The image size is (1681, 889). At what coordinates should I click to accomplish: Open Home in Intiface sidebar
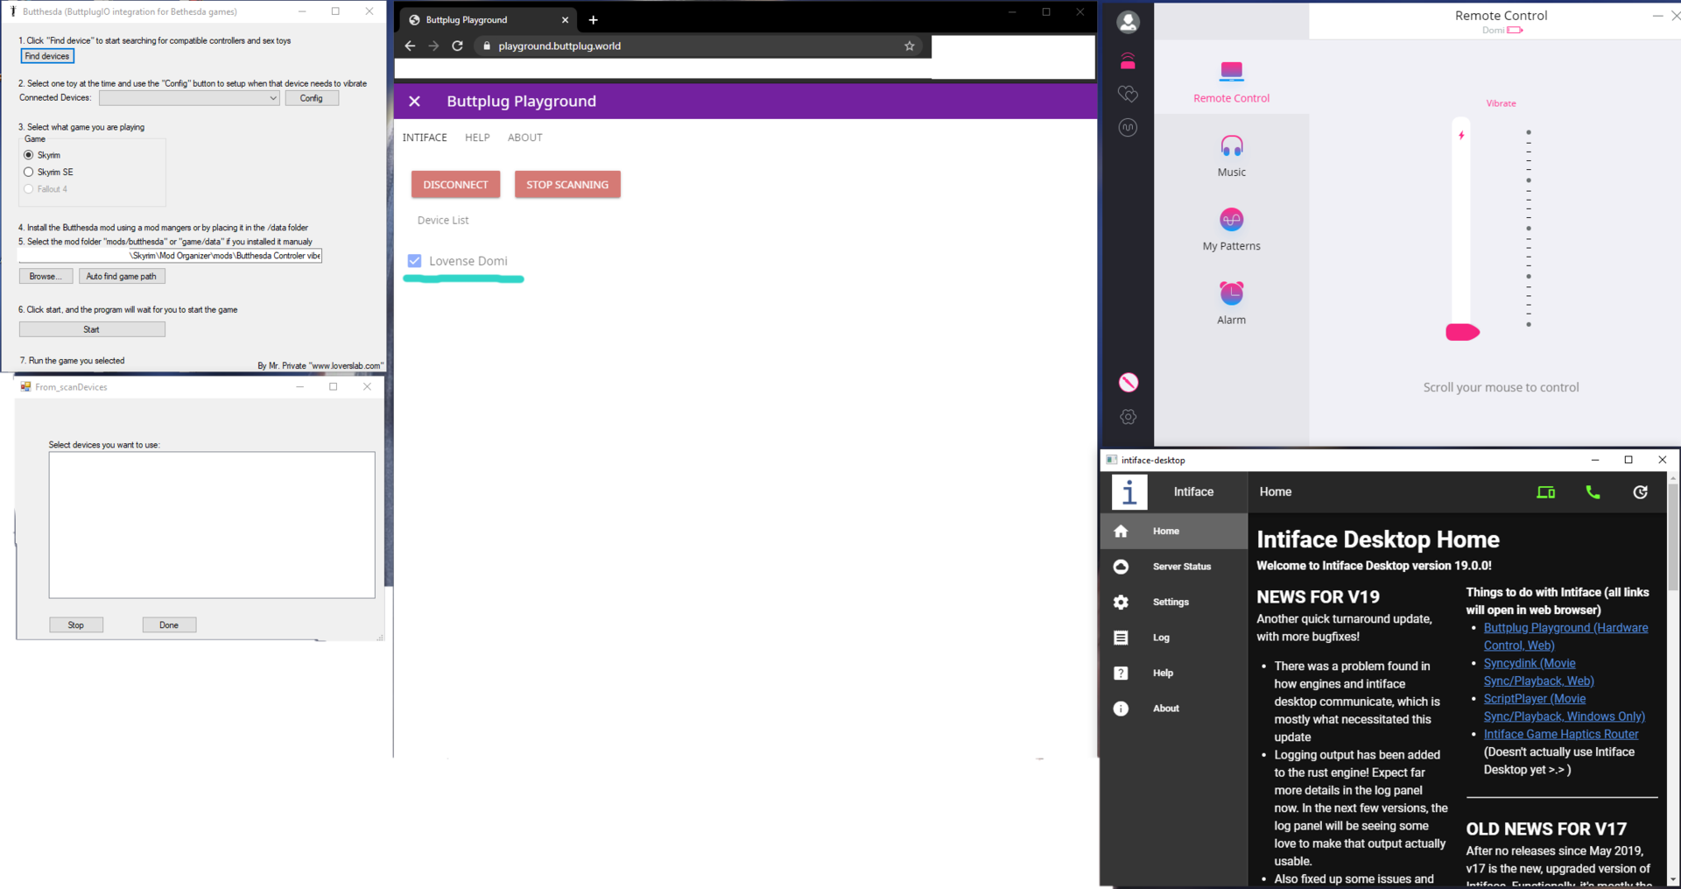pyautogui.click(x=1173, y=531)
